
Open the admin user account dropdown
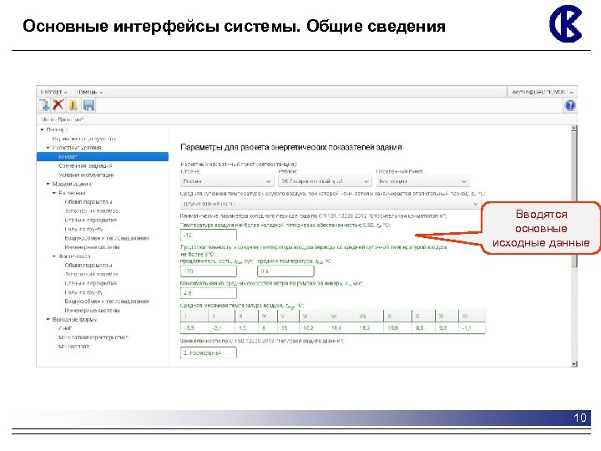[x=543, y=92]
